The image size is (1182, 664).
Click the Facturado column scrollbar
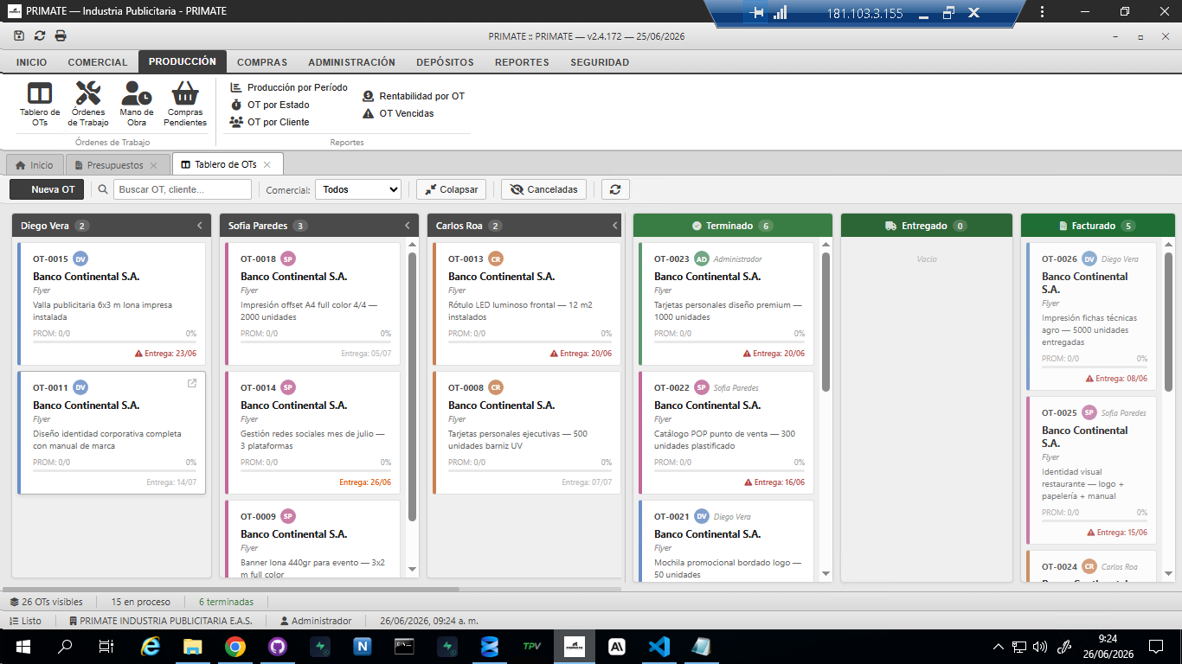pos(1169,322)
